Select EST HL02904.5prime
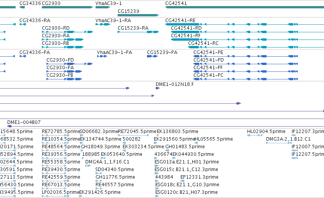This screenshot has width=324, height=198. click(x=266, y=131)
